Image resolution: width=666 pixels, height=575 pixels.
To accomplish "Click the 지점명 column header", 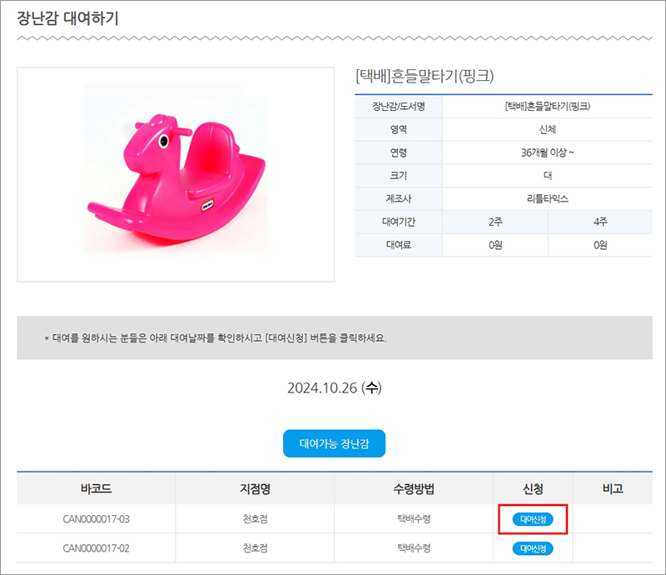I will 255,488.
